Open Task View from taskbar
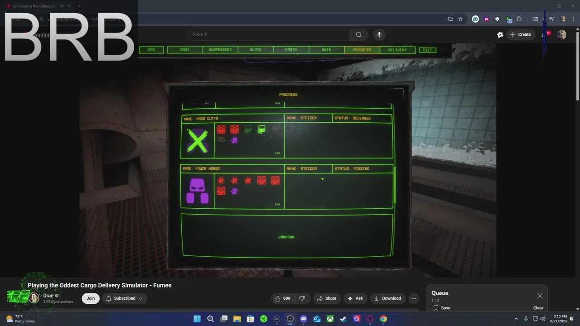This screenshot has width=580, height=326. coord(224,319)
